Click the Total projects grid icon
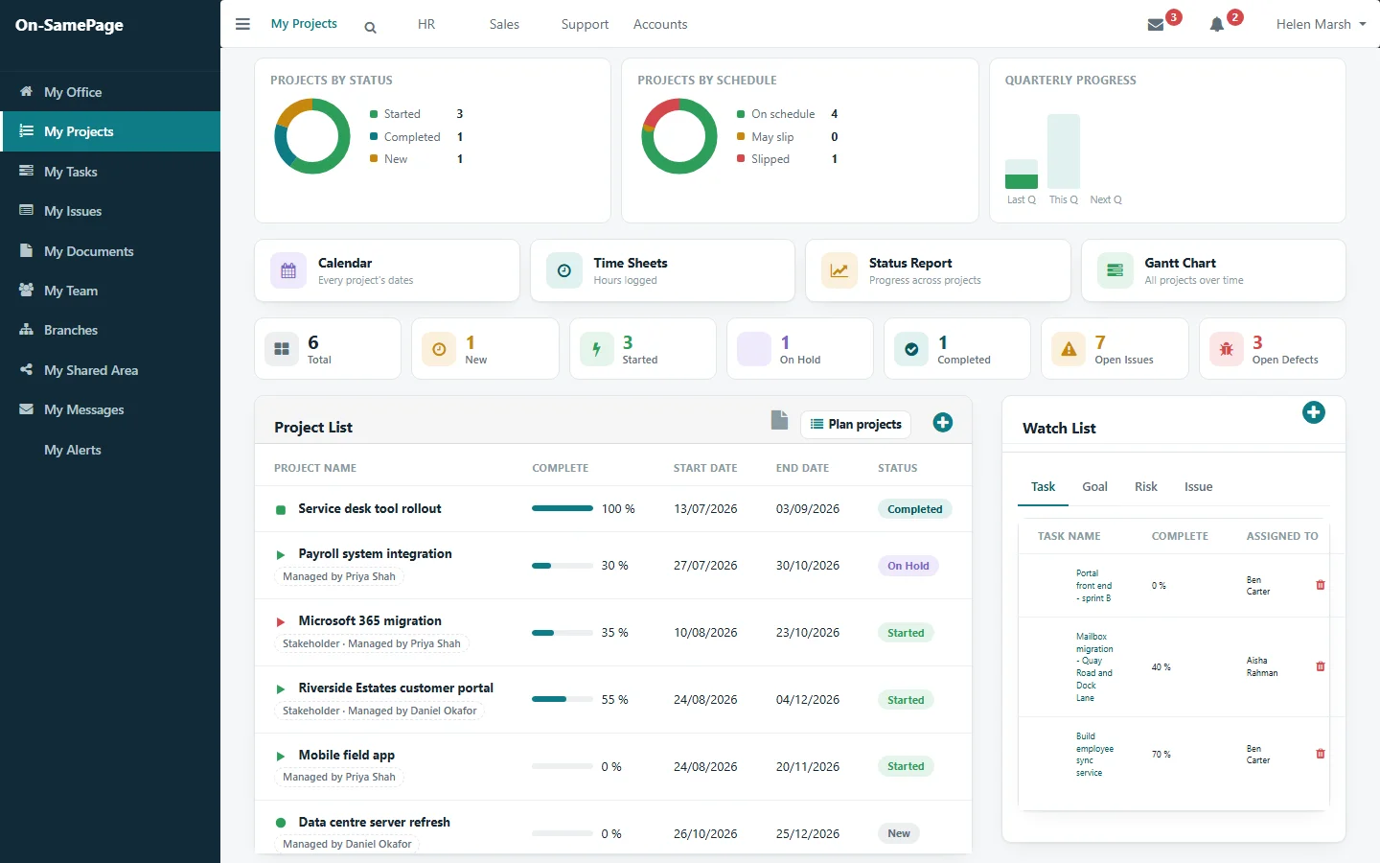This screenshot has width=1380, height=863. 282,349
